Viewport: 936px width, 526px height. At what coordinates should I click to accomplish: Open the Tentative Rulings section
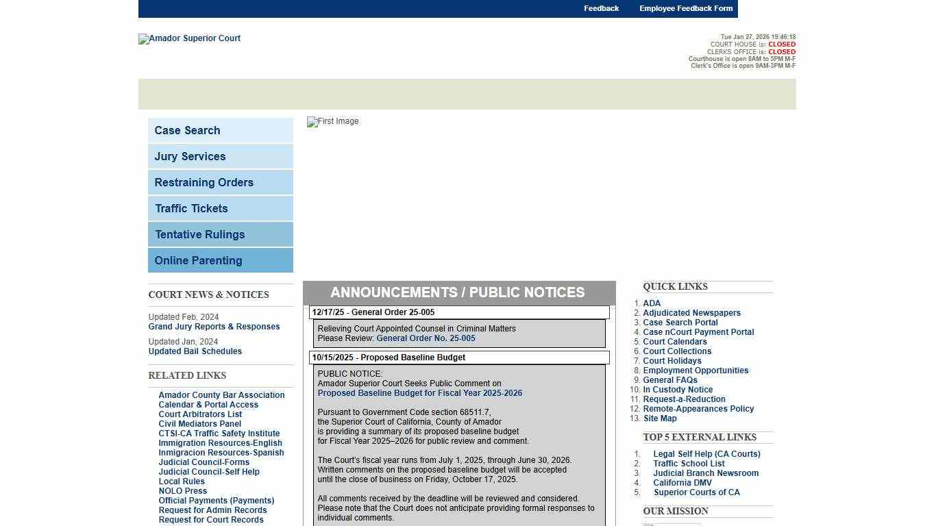coord(220,234)
